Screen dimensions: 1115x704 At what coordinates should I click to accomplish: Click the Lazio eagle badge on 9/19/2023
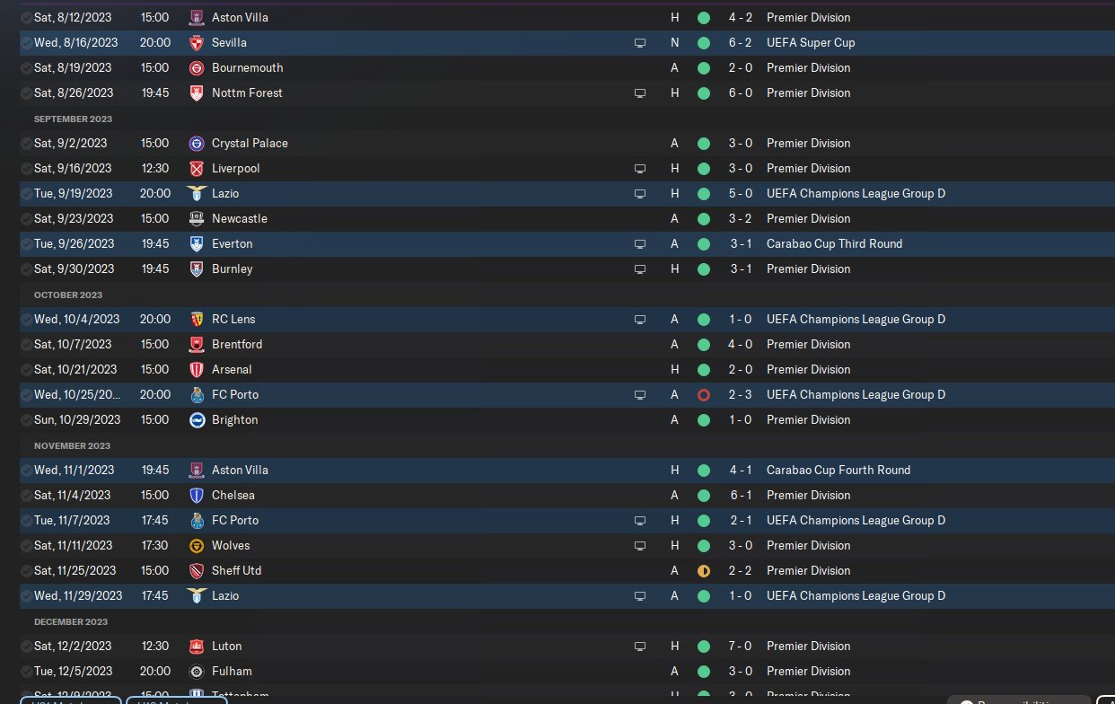197,193
